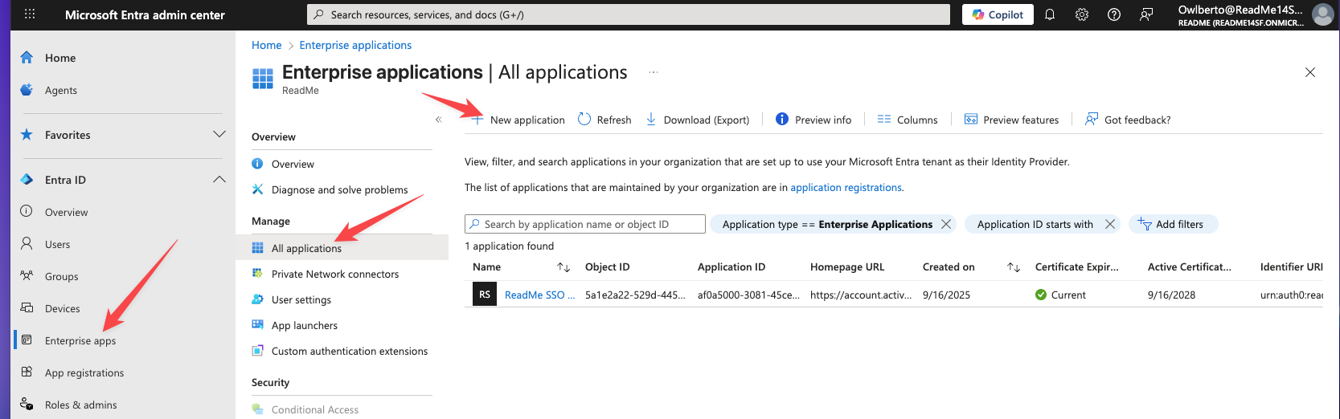
Task: Click the 9/16/2025 created date cell
Action: click(x=946, y=295)
